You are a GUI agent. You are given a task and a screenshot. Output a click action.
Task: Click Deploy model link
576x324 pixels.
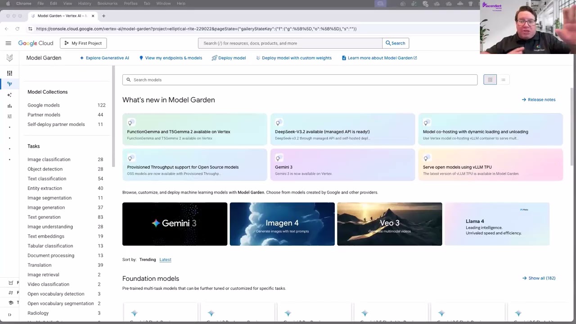[229, 58]
